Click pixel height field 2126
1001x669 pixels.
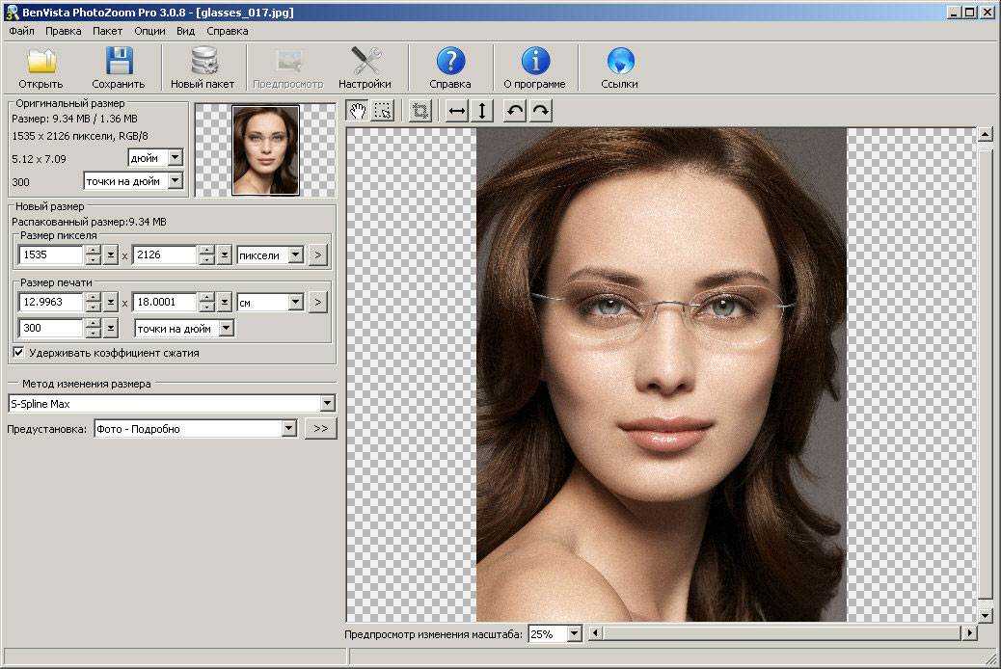(x=165, y=254)
